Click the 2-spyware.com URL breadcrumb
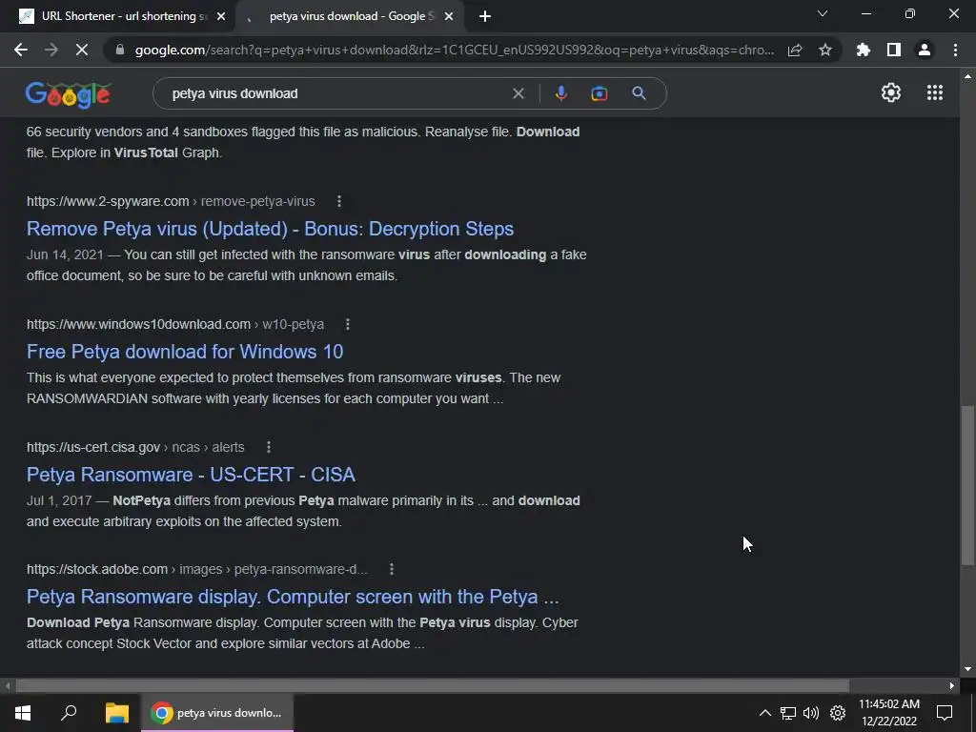The image size is (976, 732). [x=171, y=201]
